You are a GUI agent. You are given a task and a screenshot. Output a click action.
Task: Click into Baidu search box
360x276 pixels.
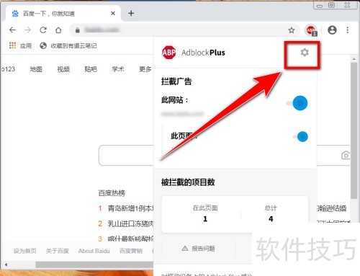click(x=126, y=156)
